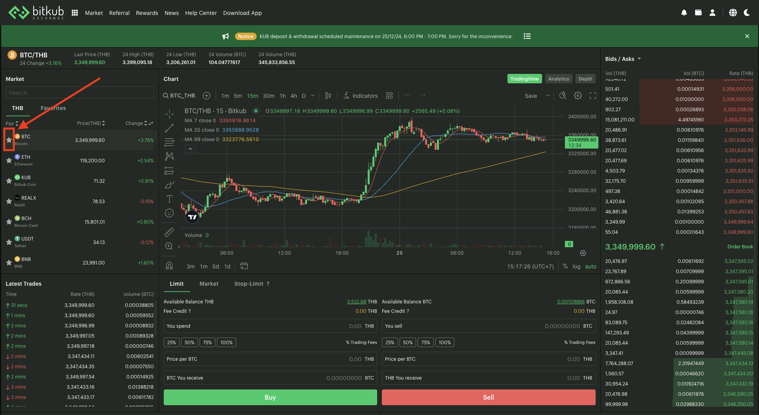Open chart settings gear
759x415 pixels.
tap(578, 95)
